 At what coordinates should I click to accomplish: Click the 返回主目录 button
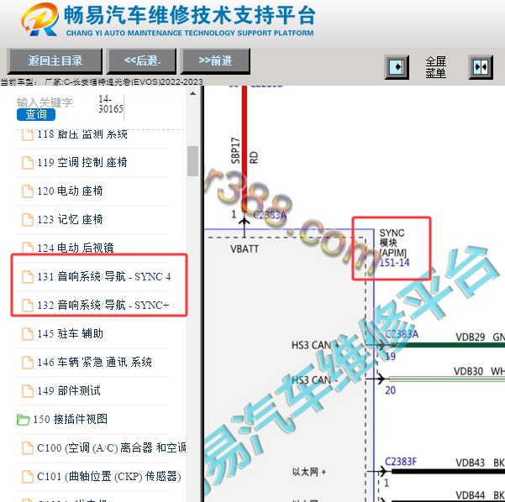55,61
